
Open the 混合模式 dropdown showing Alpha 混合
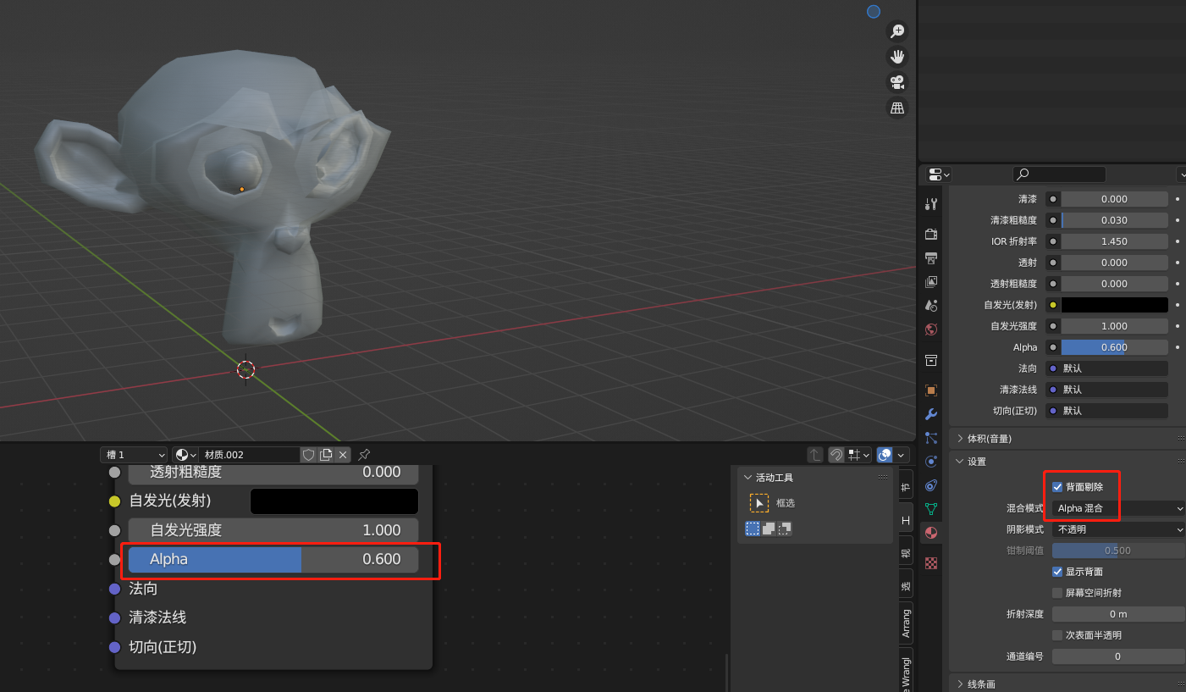click(1117, 508)
